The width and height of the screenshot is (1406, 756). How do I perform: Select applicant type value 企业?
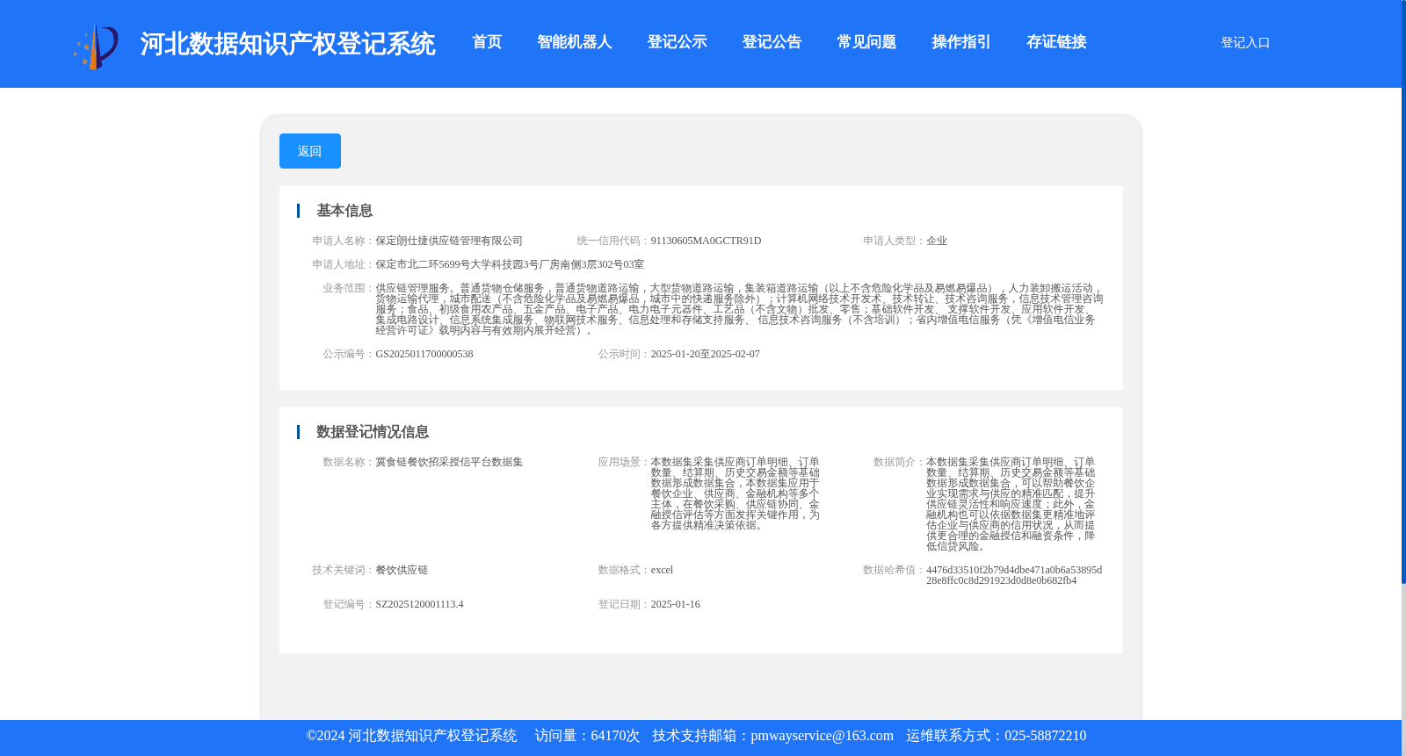937,241
